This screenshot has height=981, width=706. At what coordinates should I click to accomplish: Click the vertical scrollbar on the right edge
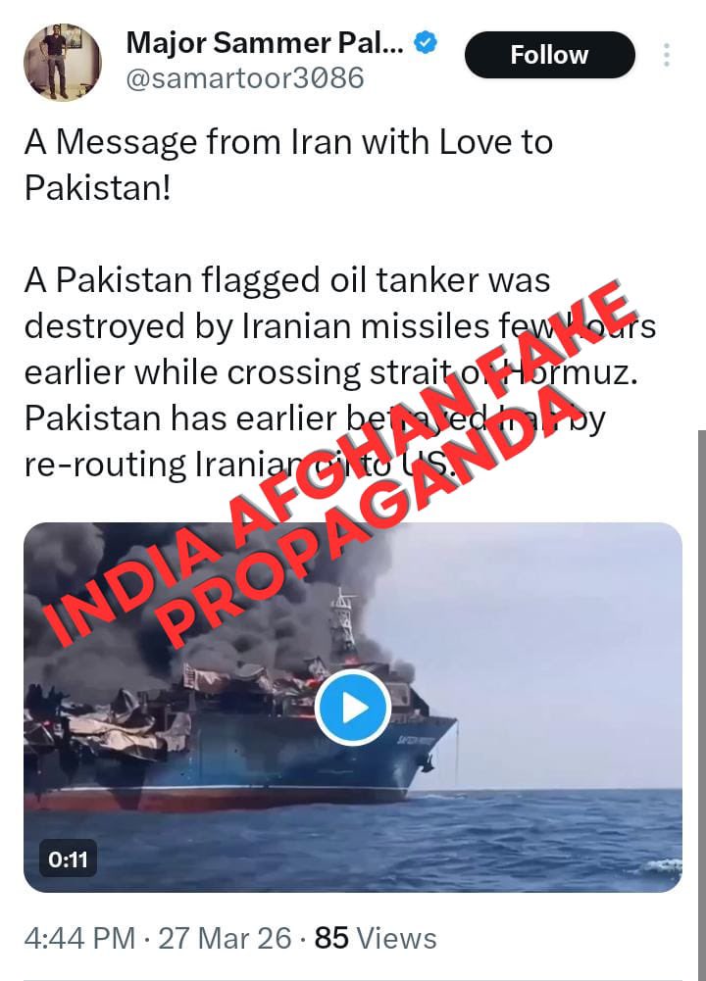tap(702, 705)
